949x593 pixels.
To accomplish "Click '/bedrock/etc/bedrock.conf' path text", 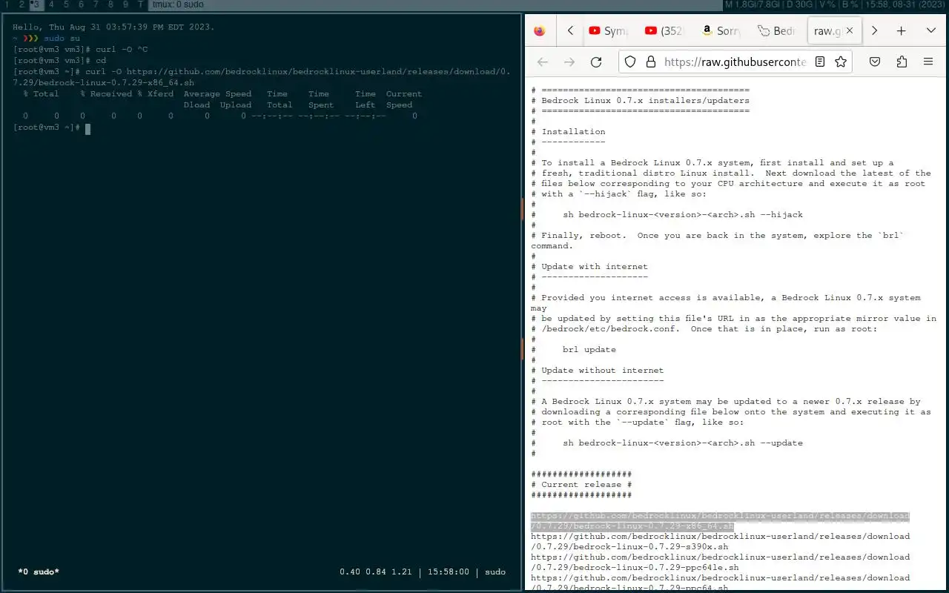I will coord(608,328).
